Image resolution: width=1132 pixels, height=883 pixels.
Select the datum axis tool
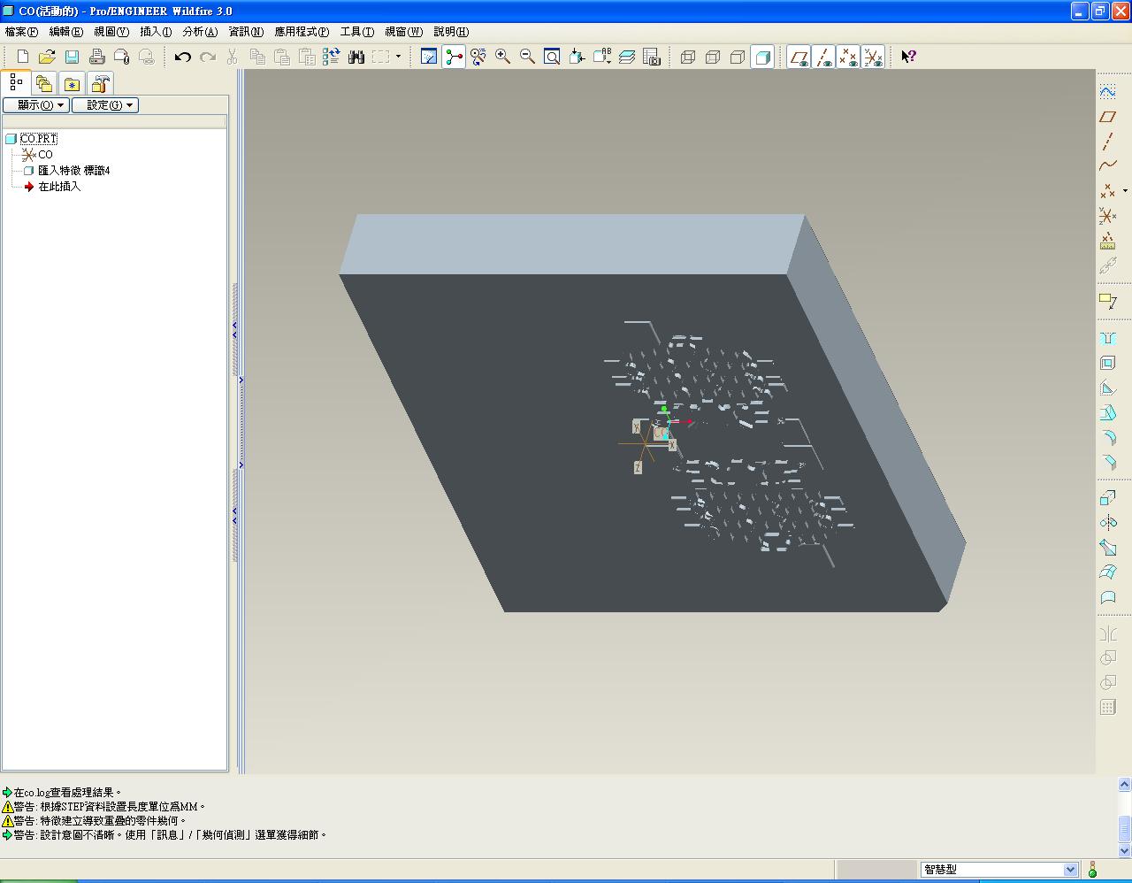click(x=1107, y=141)
